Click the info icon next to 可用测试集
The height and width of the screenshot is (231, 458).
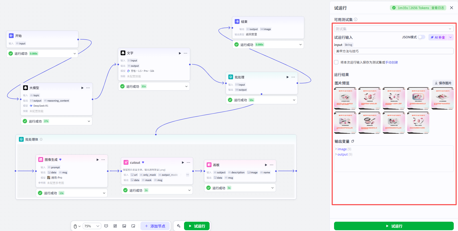point(356,19)
